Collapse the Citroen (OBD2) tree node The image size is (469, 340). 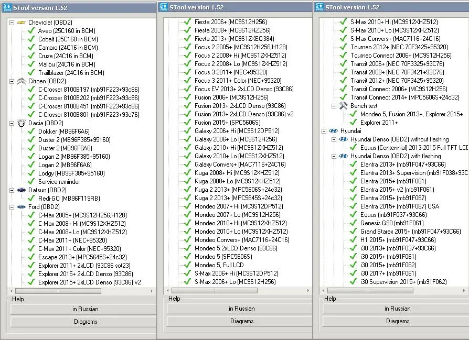pos(12,81)
